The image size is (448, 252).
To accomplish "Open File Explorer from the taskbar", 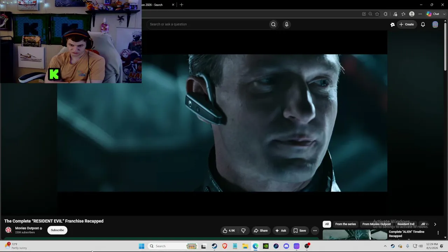I will 245,246.
